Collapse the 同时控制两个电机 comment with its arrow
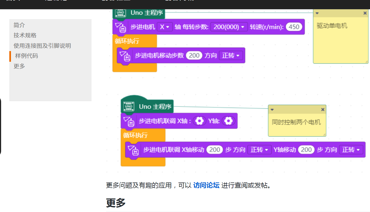The image size is (370, 212). coord(272,110)
